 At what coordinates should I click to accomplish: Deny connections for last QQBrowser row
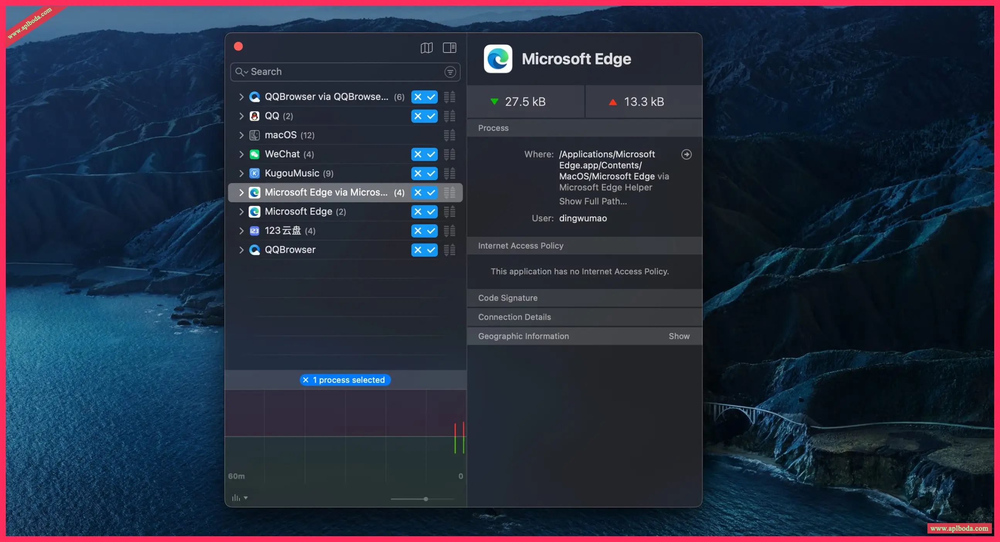point(418,250)
